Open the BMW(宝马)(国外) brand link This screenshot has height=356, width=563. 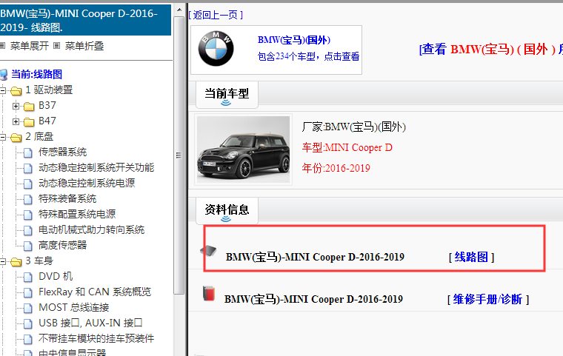point(294,40)
